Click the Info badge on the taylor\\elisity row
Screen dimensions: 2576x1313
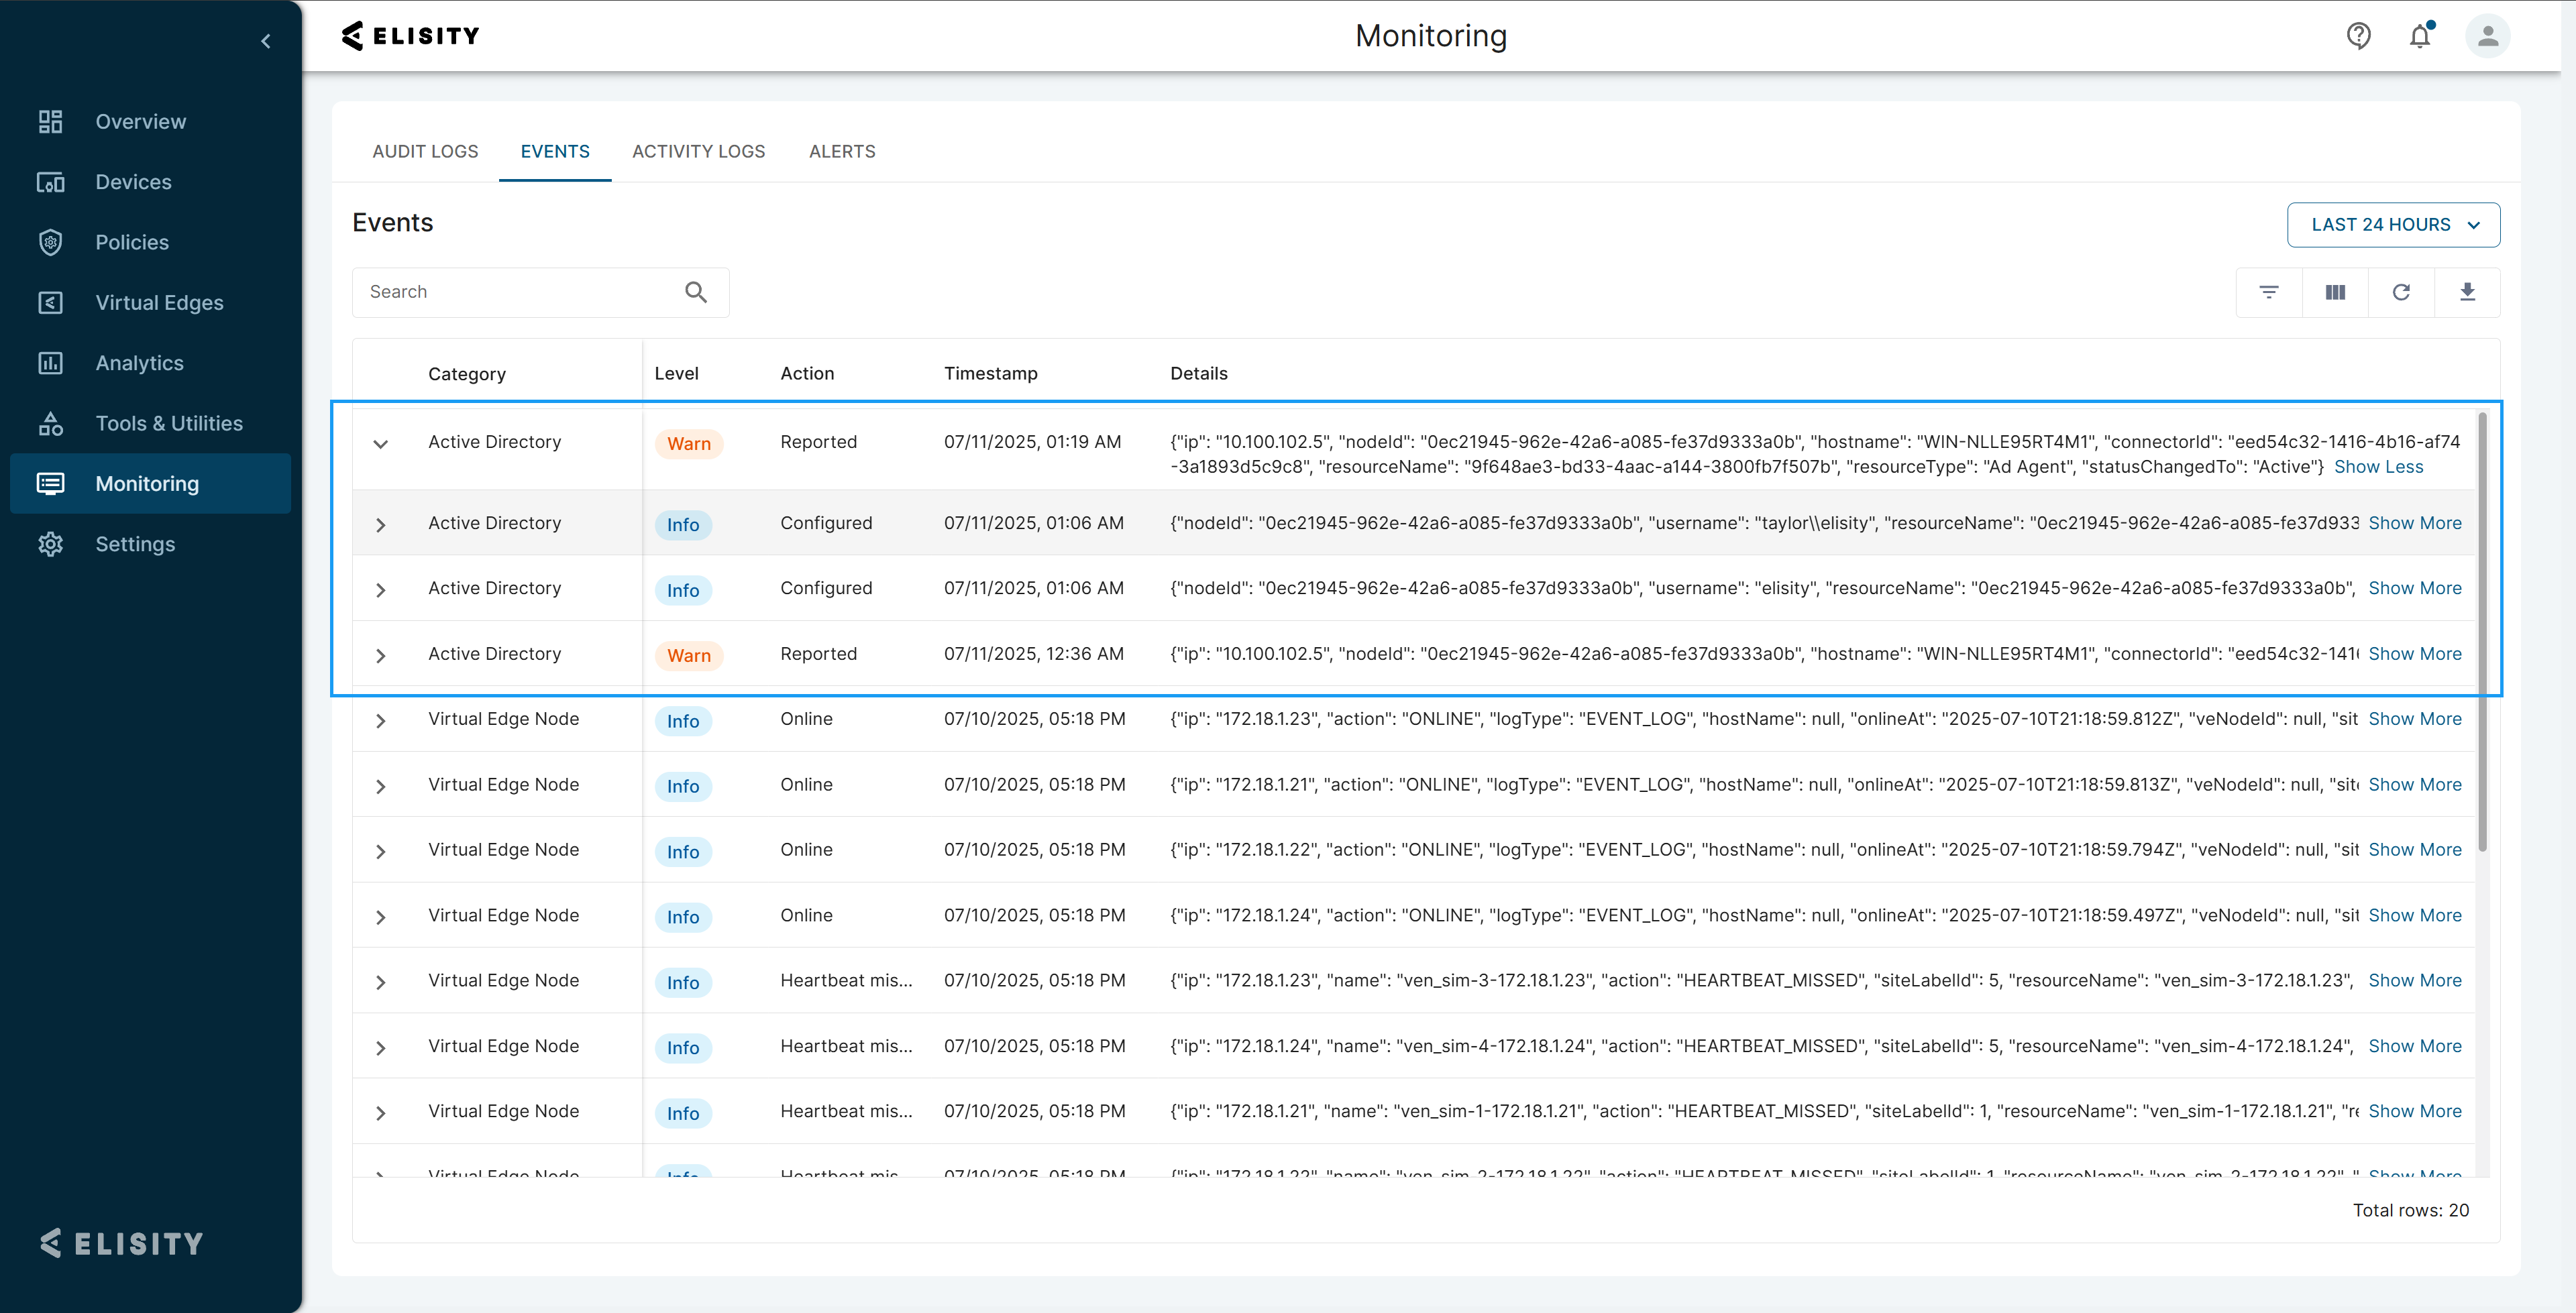[x=683, y=525]
